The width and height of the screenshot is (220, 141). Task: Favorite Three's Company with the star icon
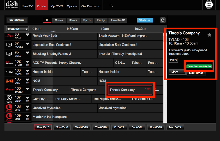(209, 35)
